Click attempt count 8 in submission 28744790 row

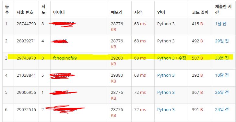[x=43, y=24]
